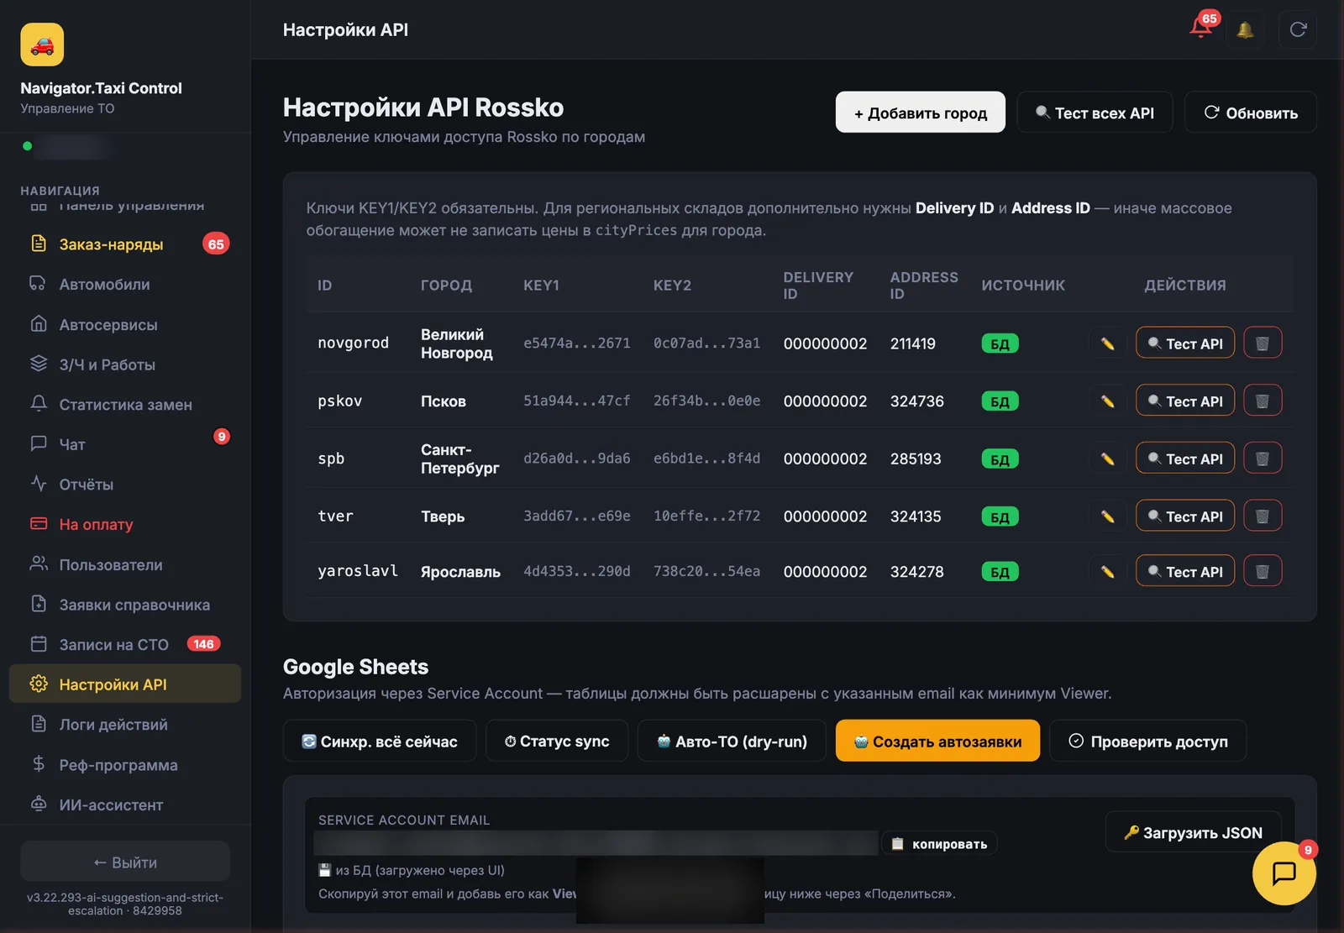Open Отчёты page
Viewport: 1344px width, 933px height.
(125, 485)
